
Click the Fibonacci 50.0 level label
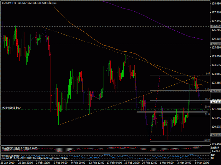click(x=207, y=107)
